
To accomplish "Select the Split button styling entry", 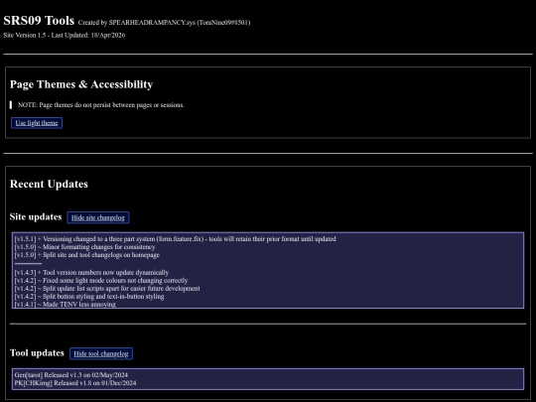I will click(89, 297).
